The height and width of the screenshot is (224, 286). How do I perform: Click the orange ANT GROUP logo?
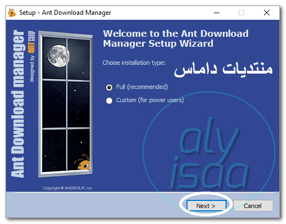point(31,42)
